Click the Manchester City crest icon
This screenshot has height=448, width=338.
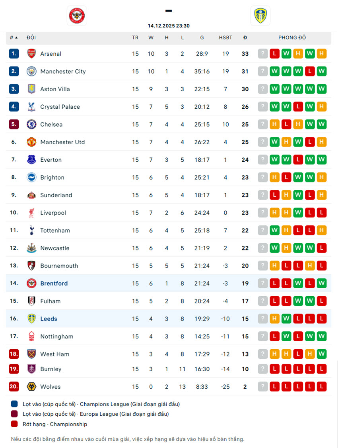pyautogui.click(x=31, y=71)
